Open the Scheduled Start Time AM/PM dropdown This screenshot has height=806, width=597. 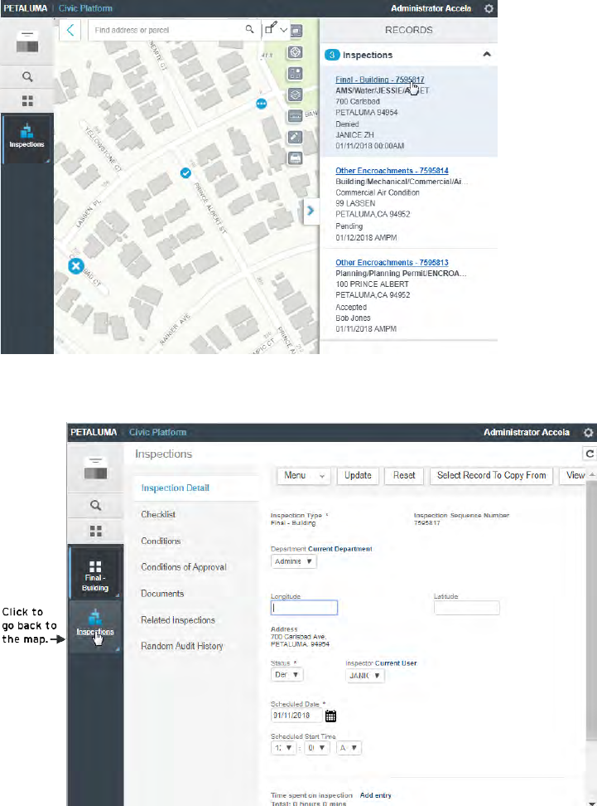(349, 748)
